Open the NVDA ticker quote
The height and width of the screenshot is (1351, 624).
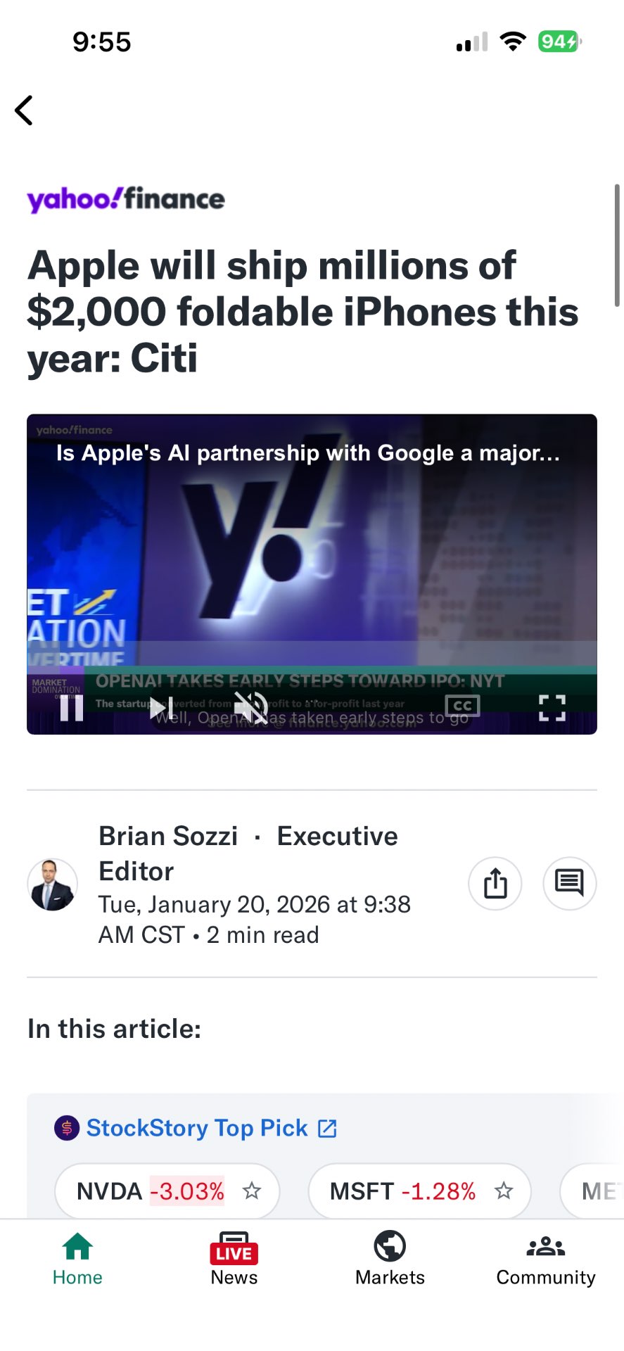point(110,1191)
